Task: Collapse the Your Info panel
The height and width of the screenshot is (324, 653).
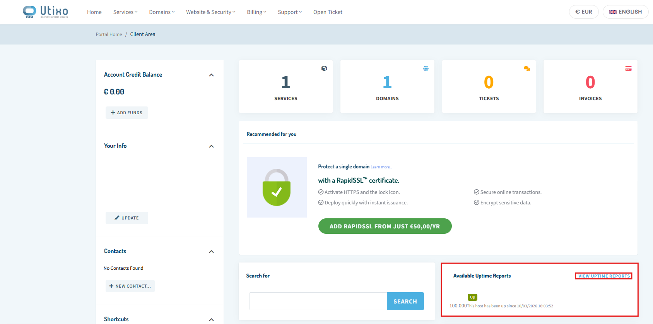Action: coord(211,146)
